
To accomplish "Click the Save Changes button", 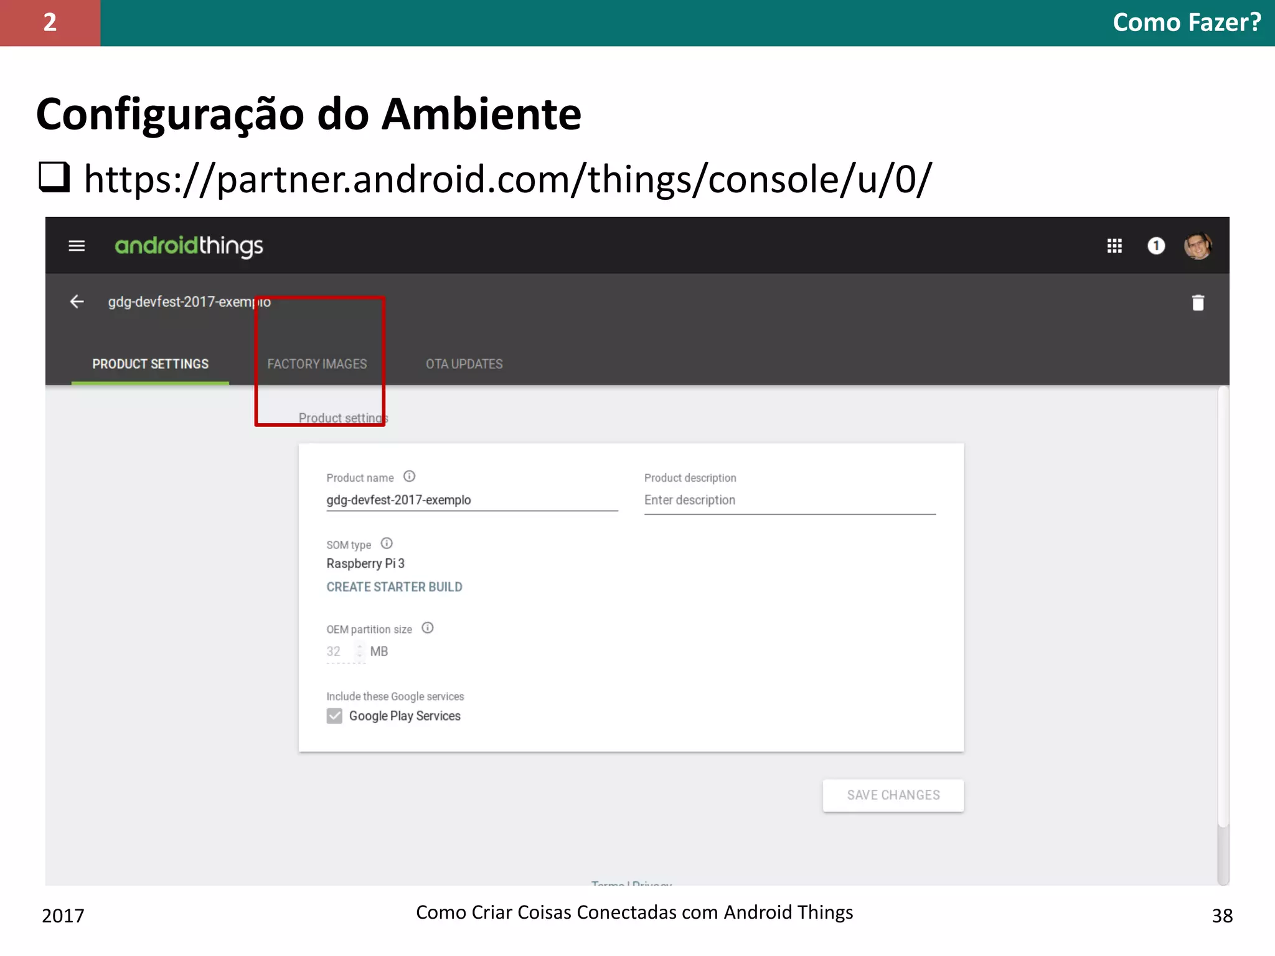I will point(893,795).
